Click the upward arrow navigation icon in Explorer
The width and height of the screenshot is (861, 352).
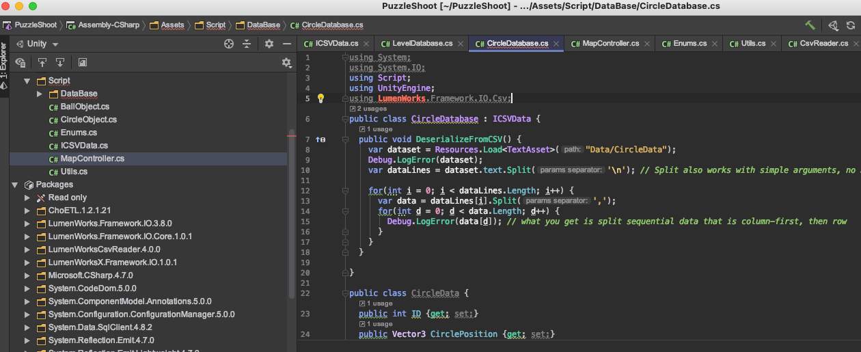point(42,62)
